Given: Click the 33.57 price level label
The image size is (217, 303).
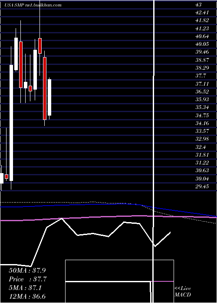Looking at the screenshot, I should point(202,131).
